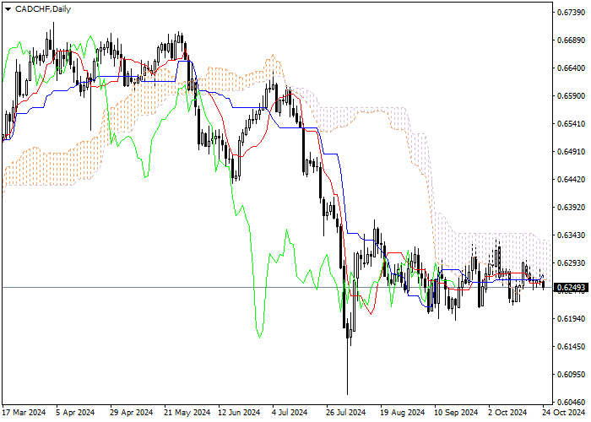Select the 10 Sep 2024 date label

pyautogui.click(x=456, y=413)
